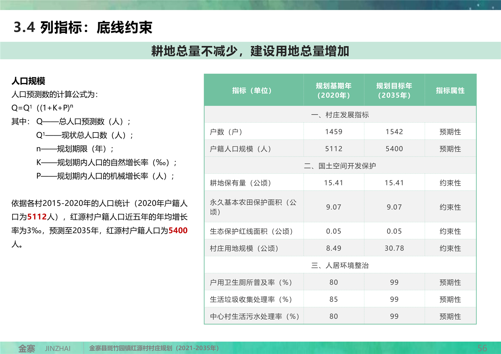This screenshot has width=501, height=354.
Task: Click the '人口规模' bold heading
Action: pos(28,81)
